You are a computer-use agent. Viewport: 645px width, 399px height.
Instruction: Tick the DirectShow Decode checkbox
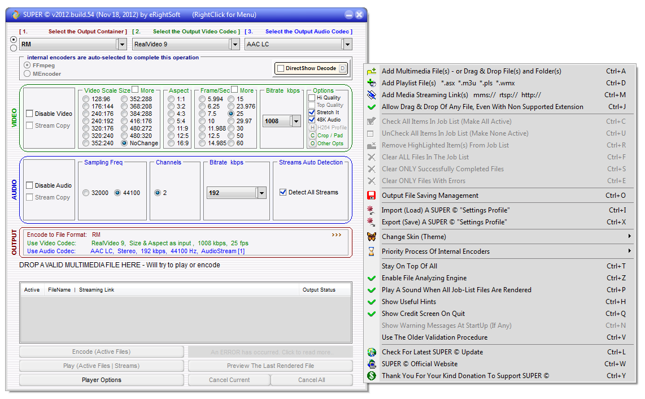click(281, 68)
